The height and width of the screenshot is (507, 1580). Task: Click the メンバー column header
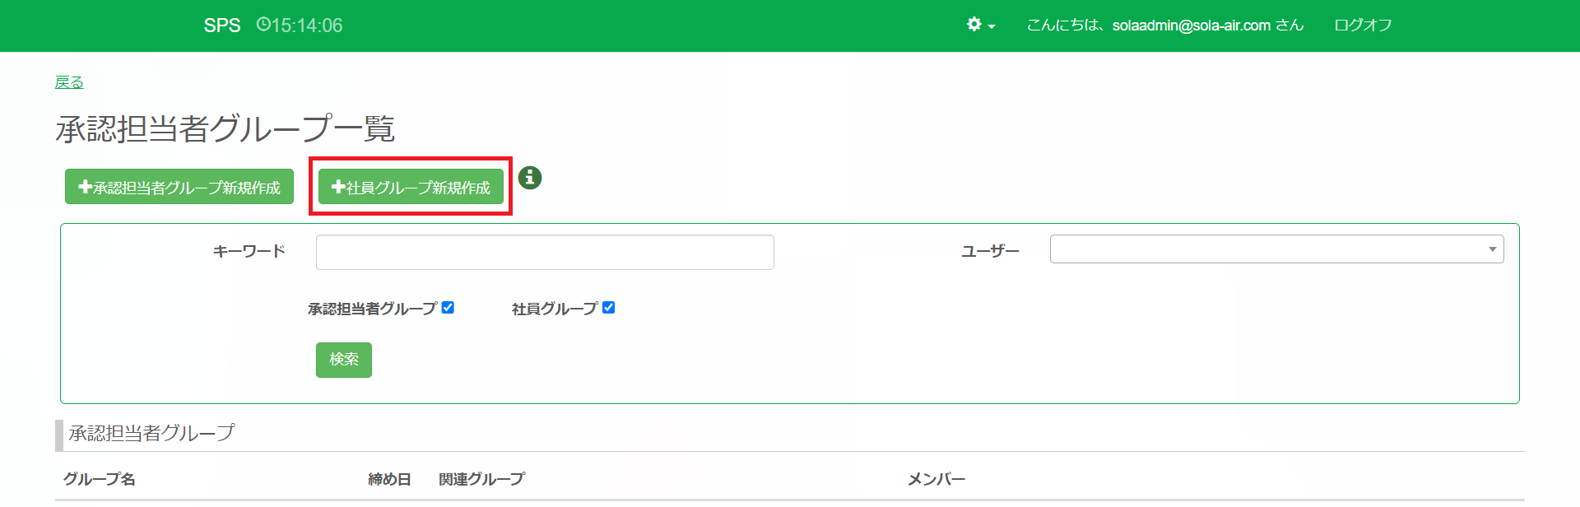pyautogui.click(x=936, y=479)
